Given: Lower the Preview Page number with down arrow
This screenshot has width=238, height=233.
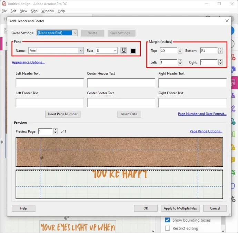Looking at the screenshot, I should coord(56,133).
